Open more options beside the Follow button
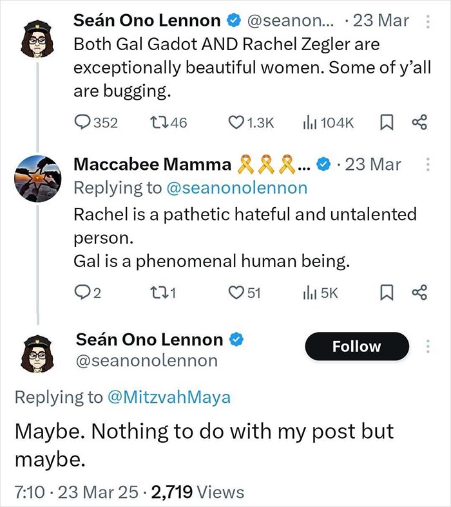 (x=426, y=347)
